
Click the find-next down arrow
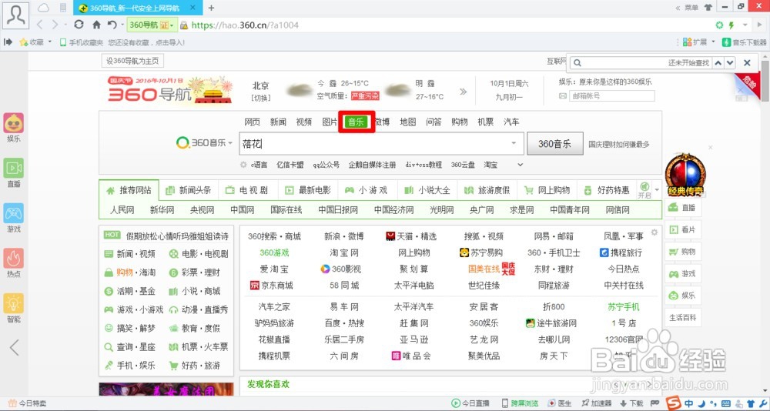tap(730, 63)
